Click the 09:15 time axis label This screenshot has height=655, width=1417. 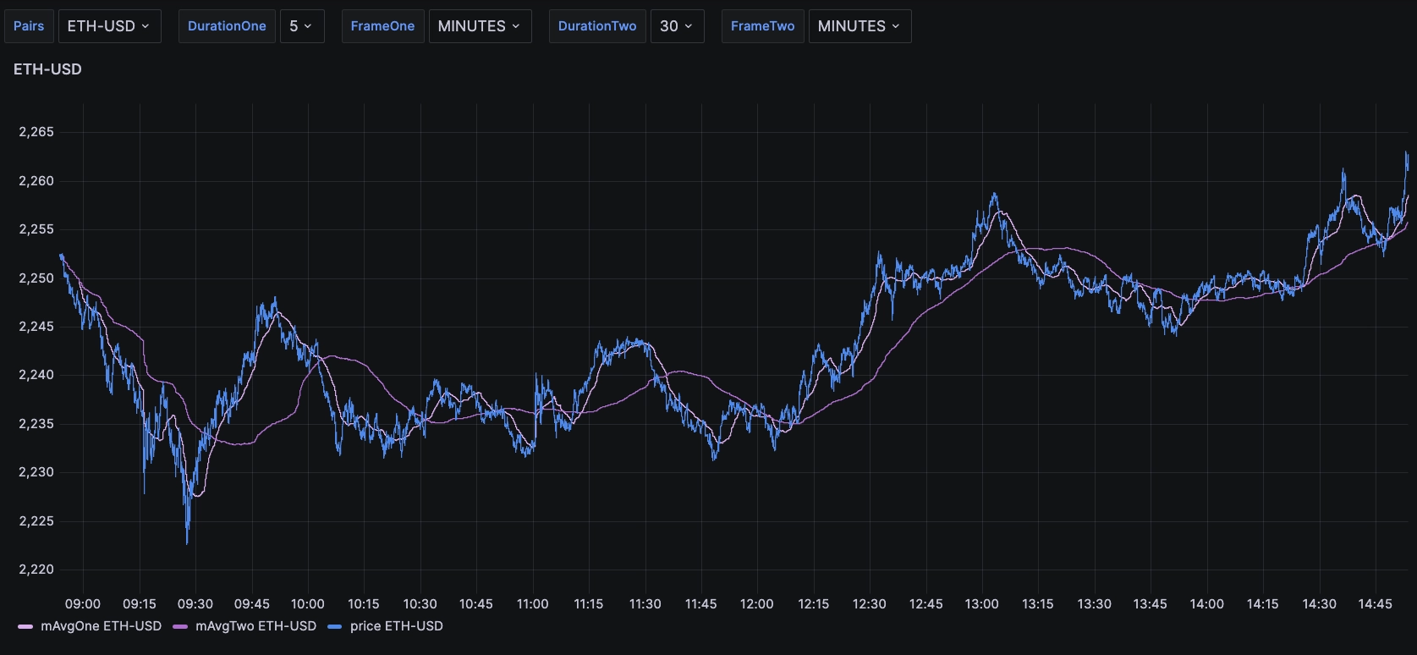tap(140, 604)
